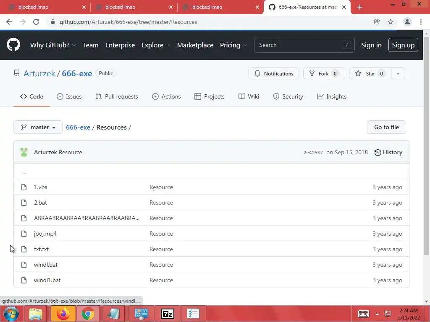Image resolution: width=430 pixels, height=322 pixels.
Task: Open the master branch dropdown
Action: (38, 127)
